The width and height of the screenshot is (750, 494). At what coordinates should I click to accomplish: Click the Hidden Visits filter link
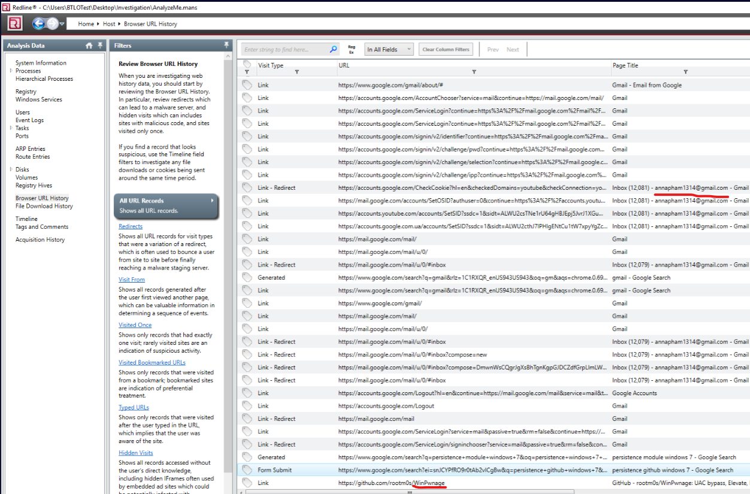[136, 453]
